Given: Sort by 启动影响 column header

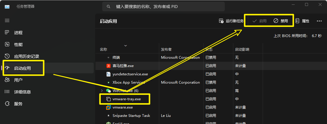Looking at the screenshot, I should coord(242,49).
